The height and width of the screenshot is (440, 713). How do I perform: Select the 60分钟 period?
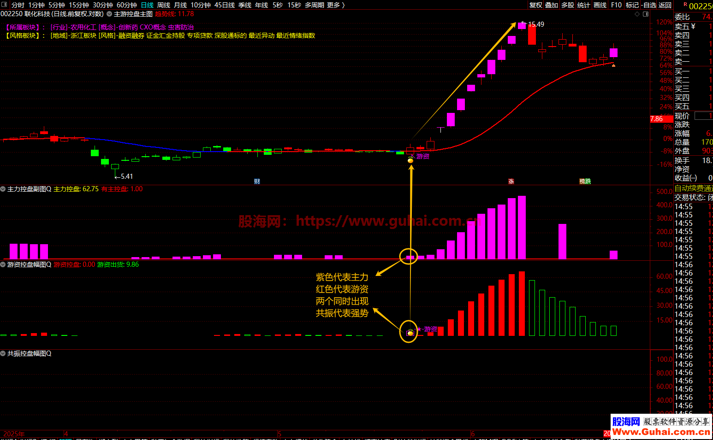(x=127, y=5)
